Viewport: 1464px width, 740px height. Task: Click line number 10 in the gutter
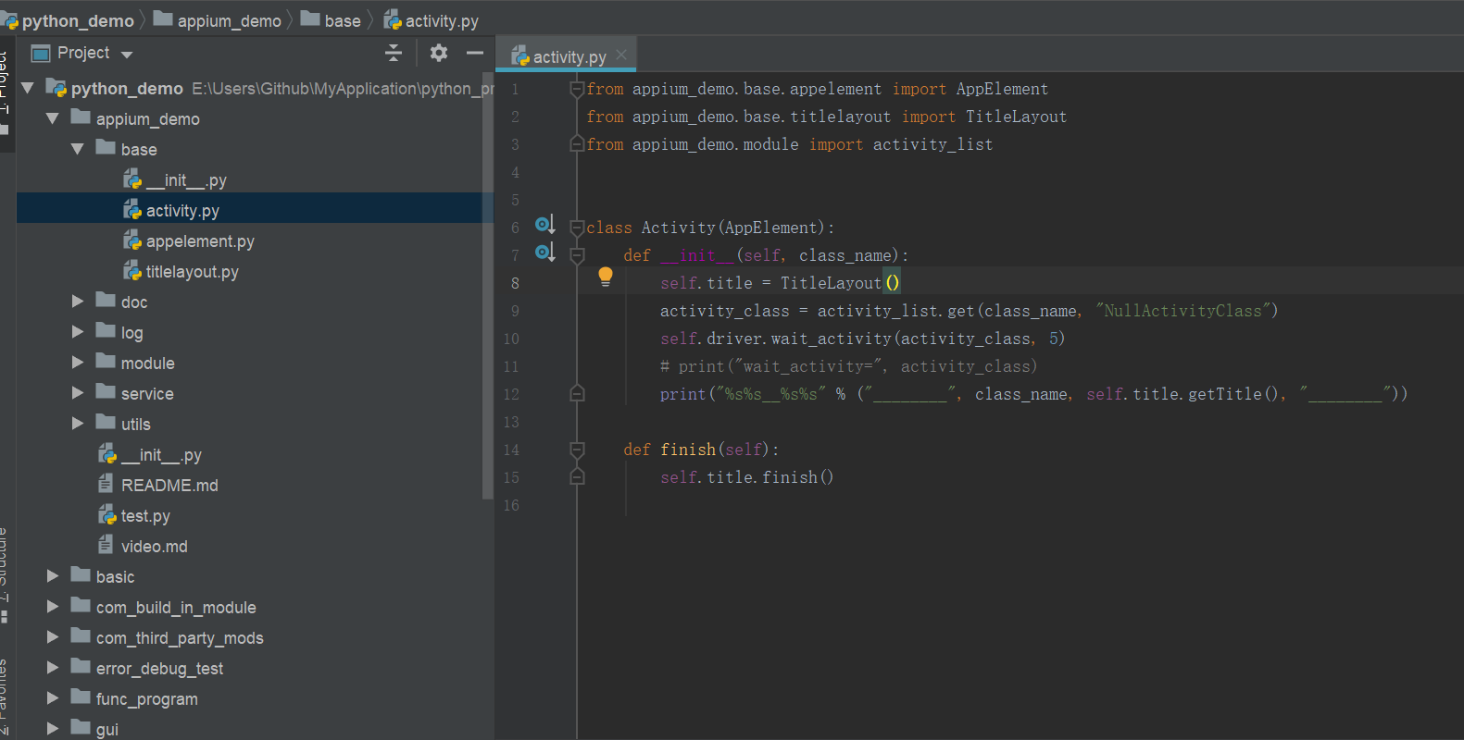(511, 339)
